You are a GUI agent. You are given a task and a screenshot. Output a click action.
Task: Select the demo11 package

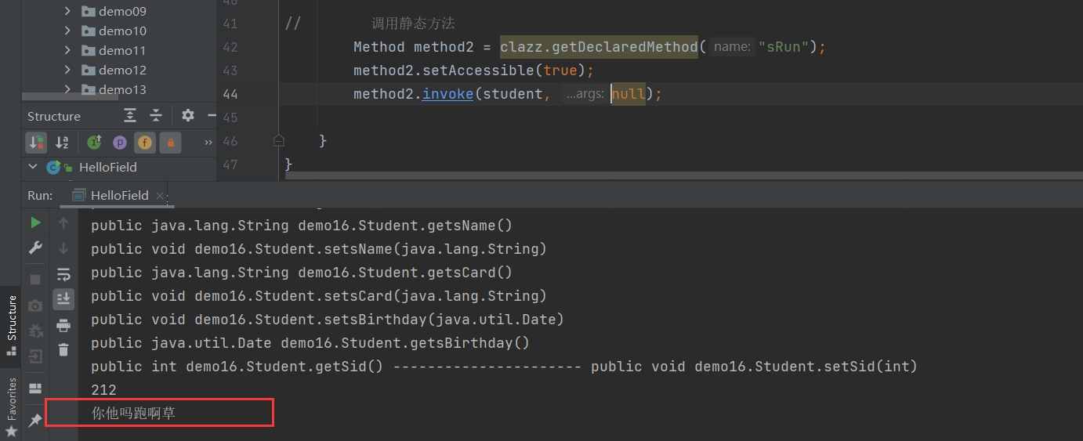coord(122,50)
